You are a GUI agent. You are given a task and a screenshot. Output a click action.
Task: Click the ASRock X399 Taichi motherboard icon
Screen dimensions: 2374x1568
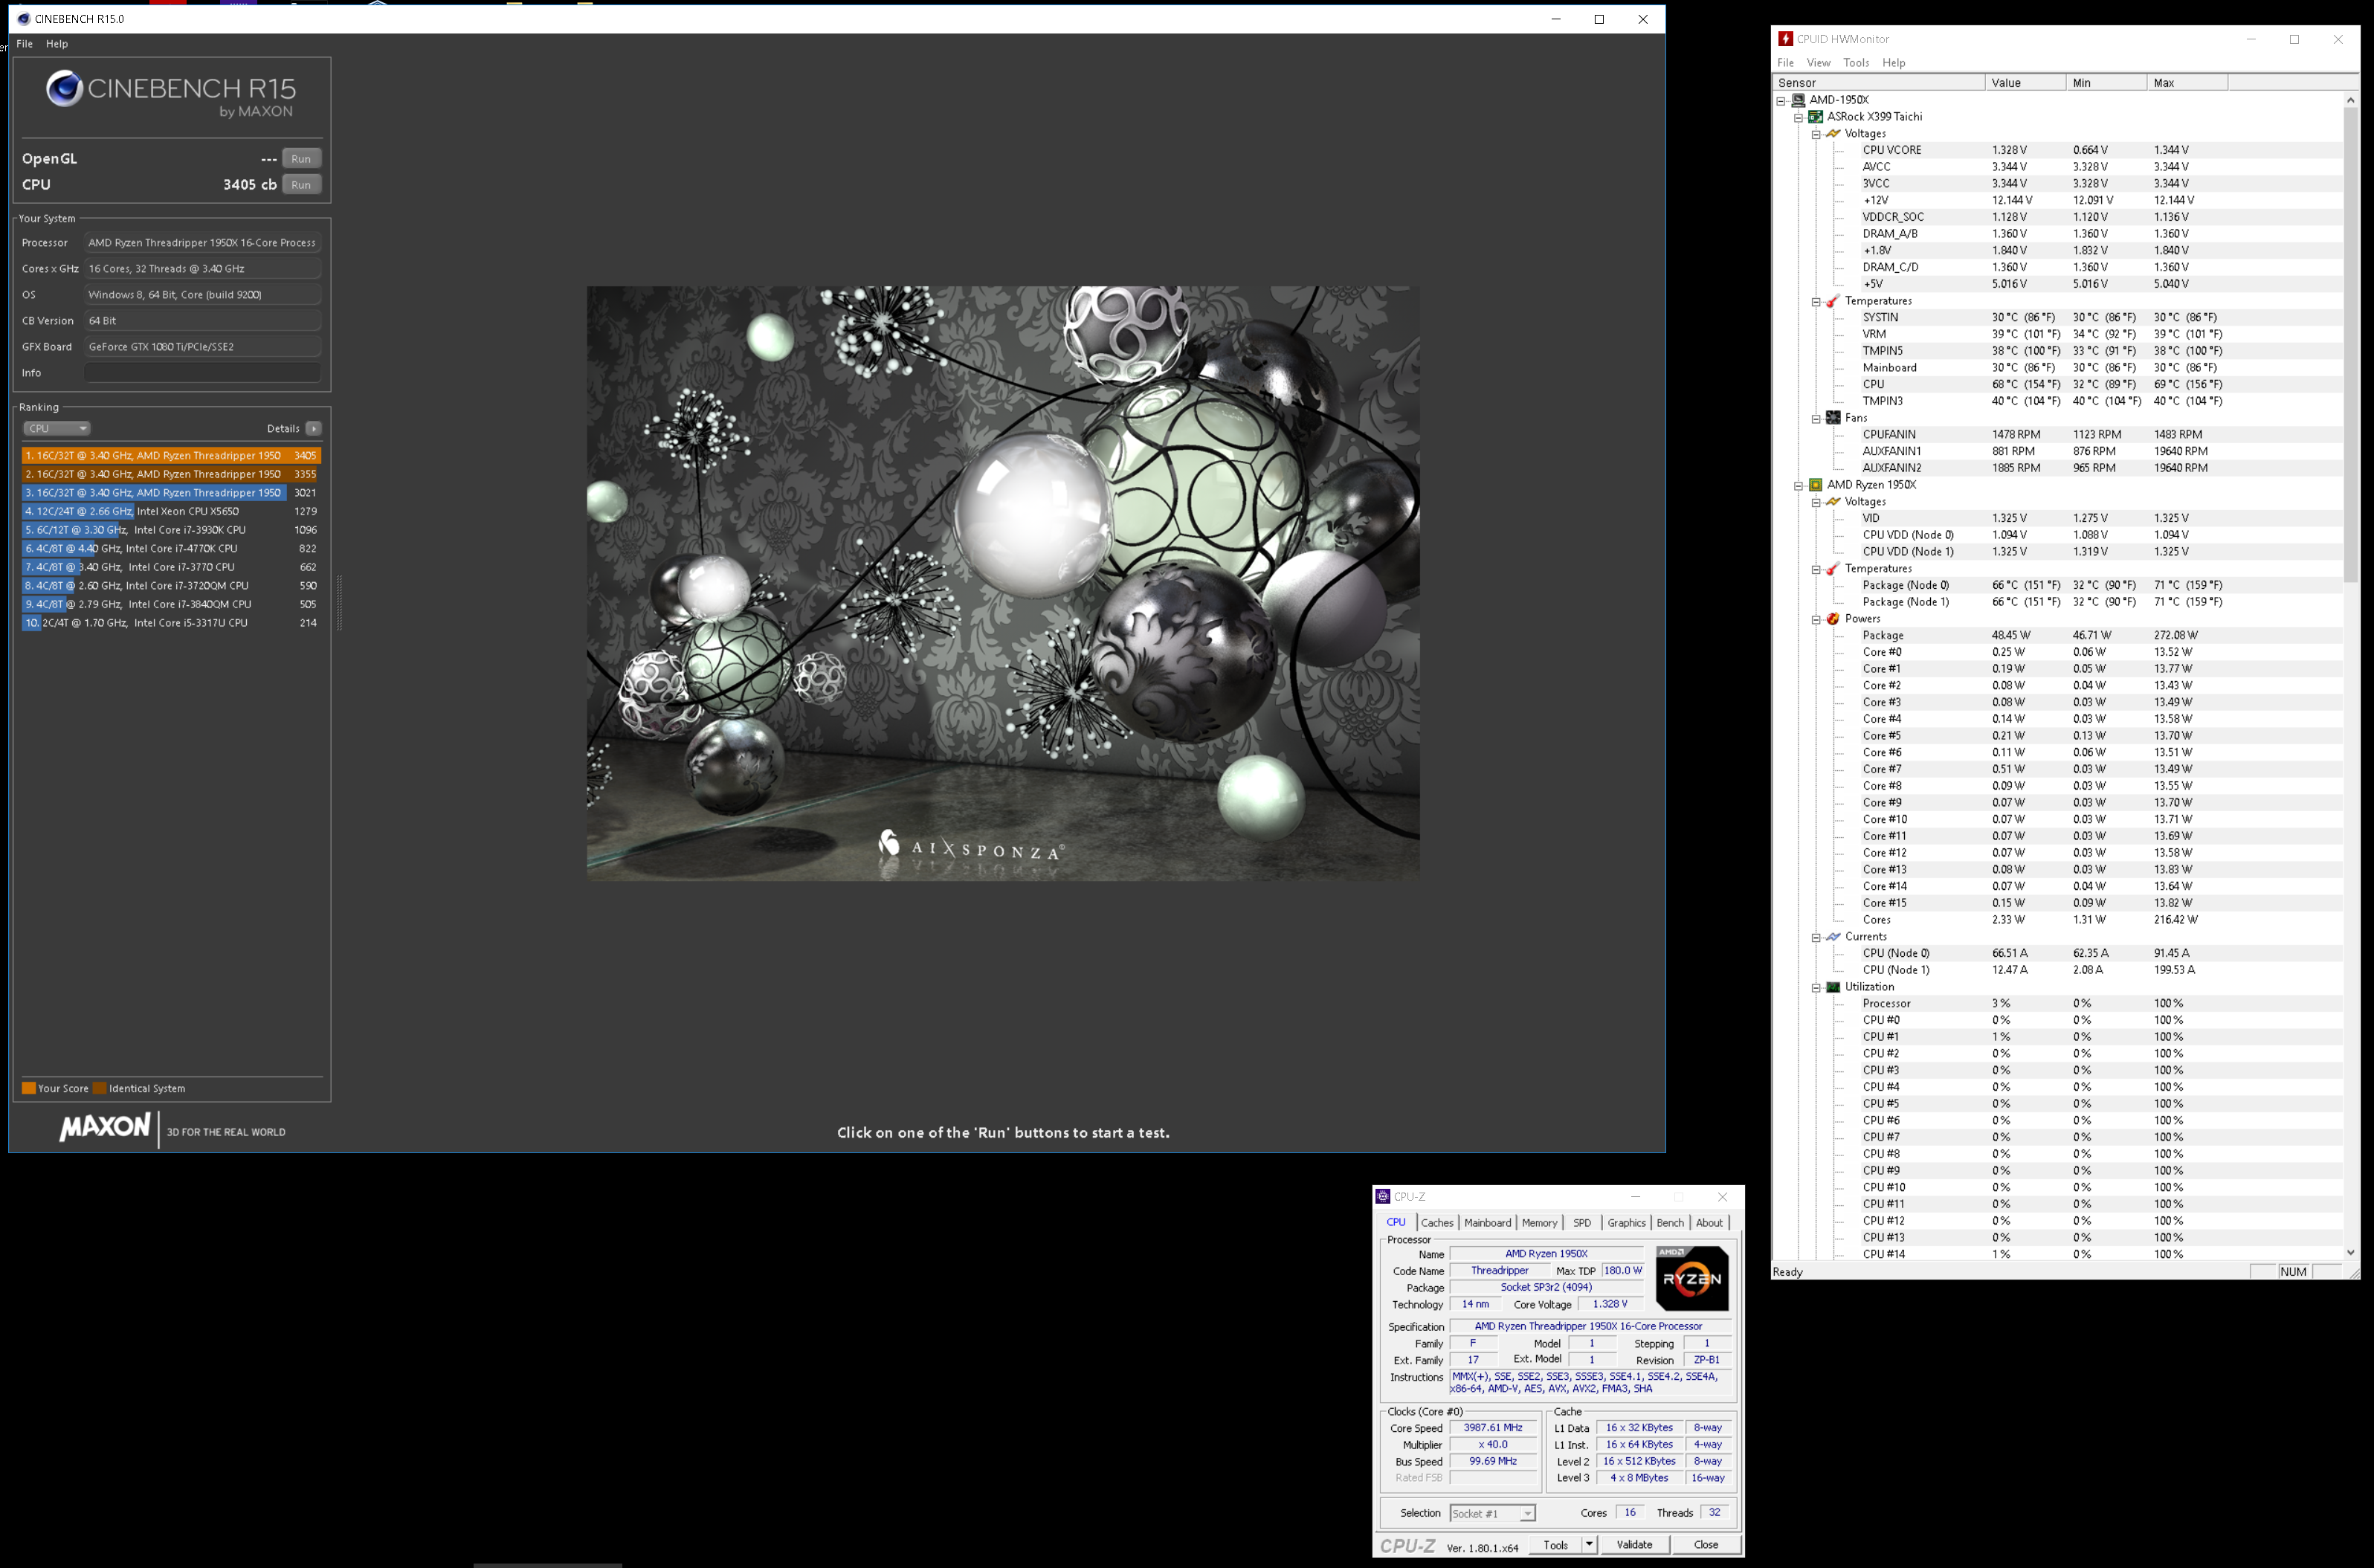(1815, 117)
